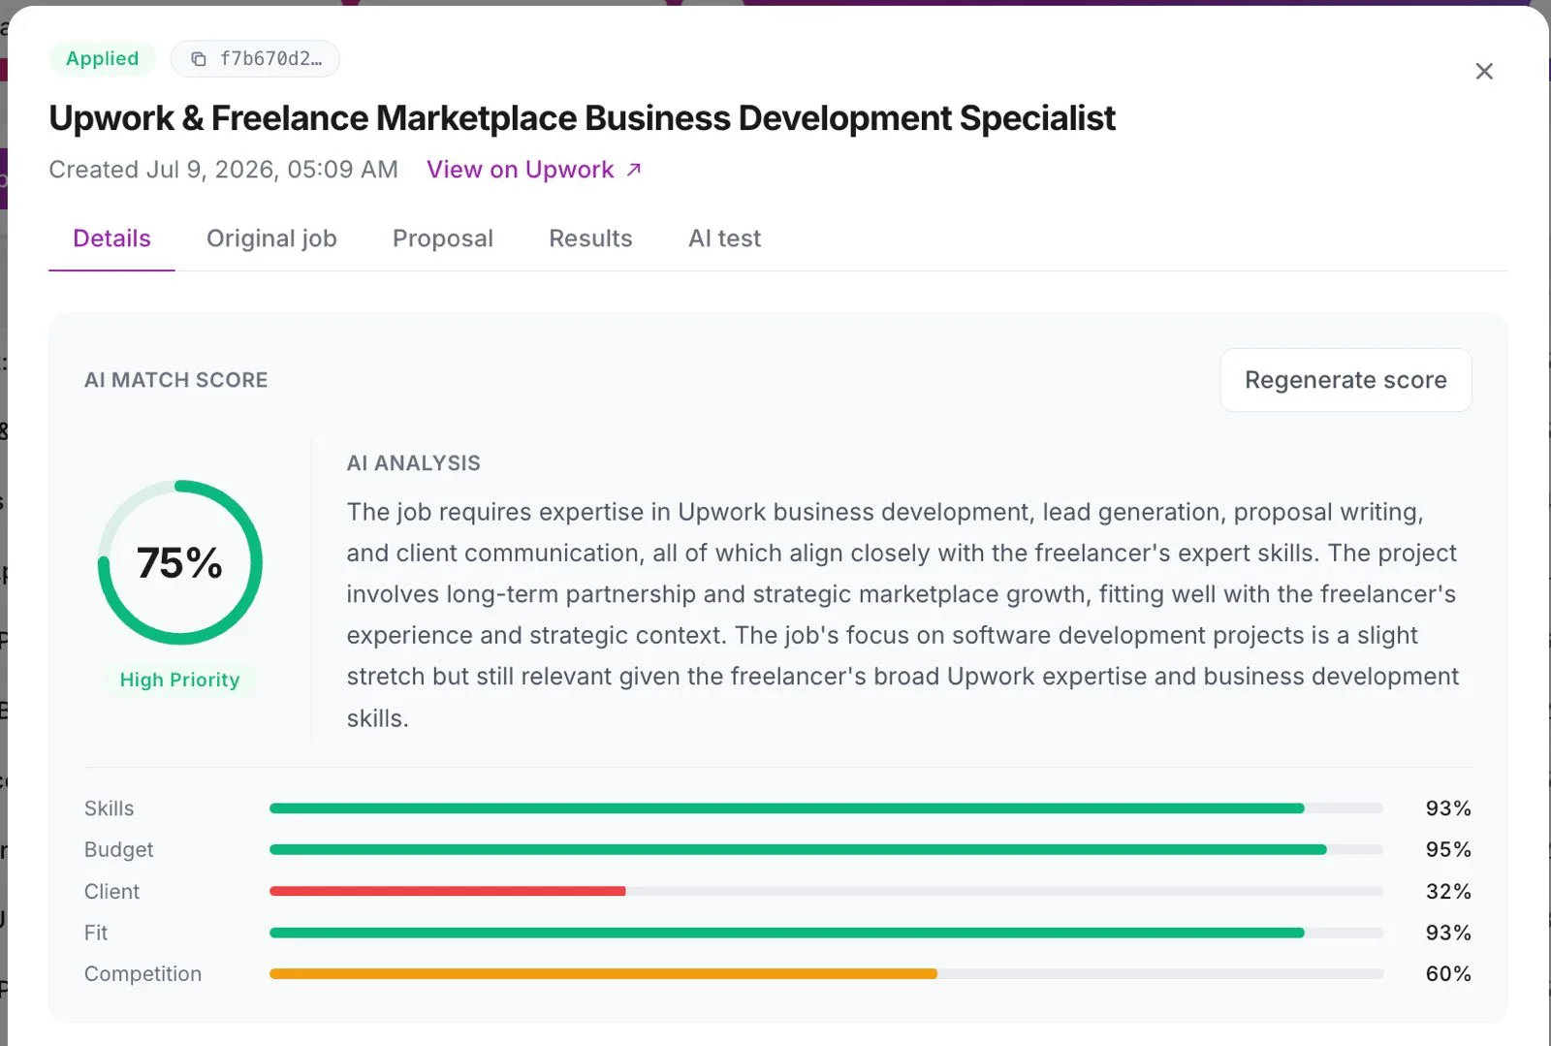Click the Client 32% value

[x=1448, y=891]
